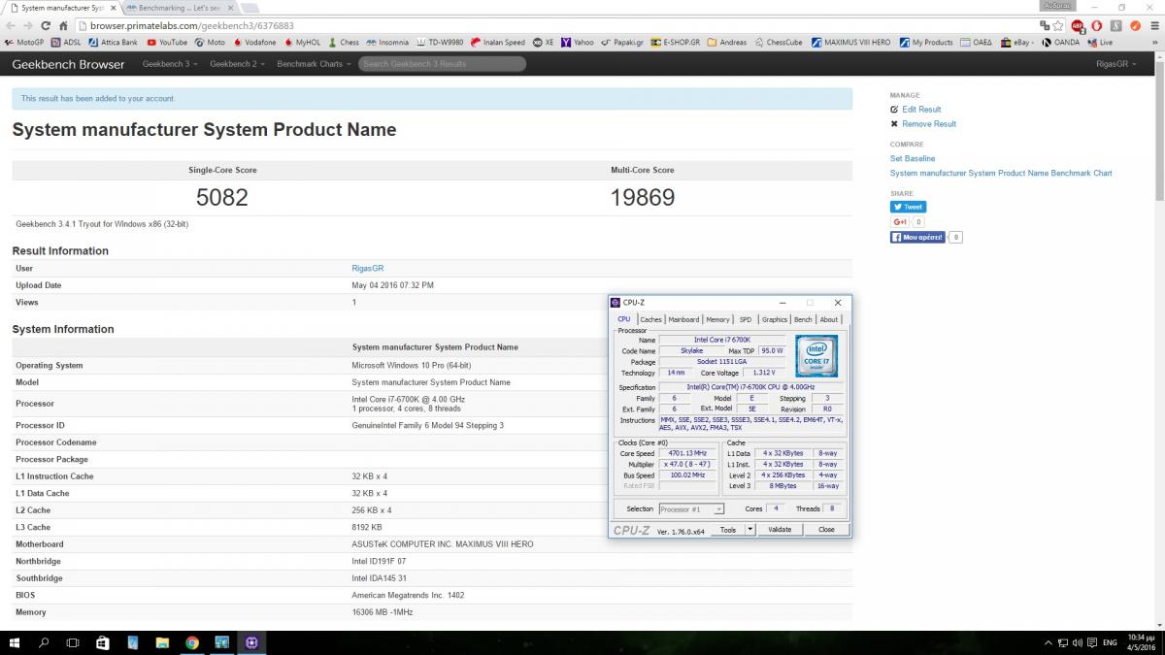
Task: Open the MAXIMUS VIII HERO bookmark
Action: 850,43
